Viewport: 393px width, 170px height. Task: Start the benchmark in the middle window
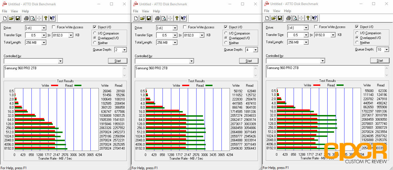(x=249, y=61)
